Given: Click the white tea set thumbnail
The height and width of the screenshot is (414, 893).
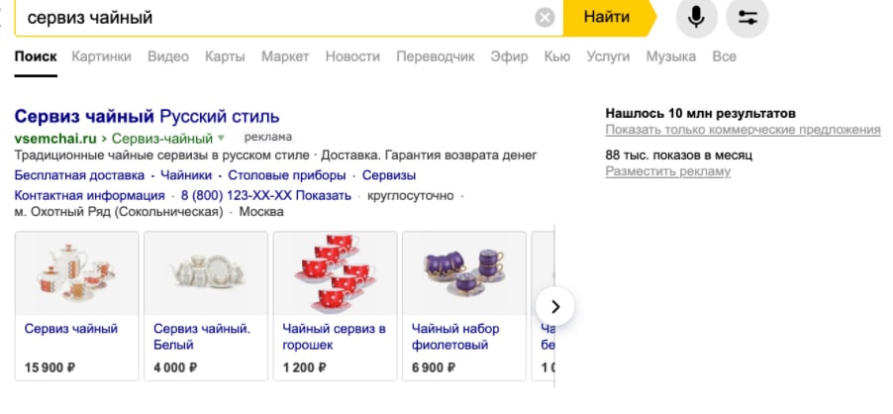Looking at the screenshot, I should click(x=206, y=270).
